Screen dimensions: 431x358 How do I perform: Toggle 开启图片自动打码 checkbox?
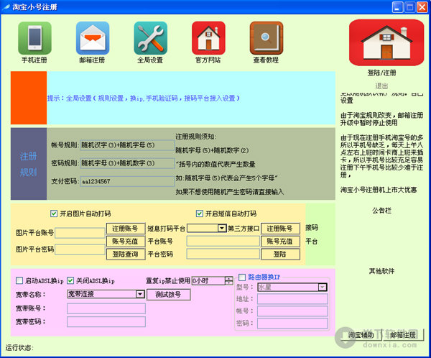coord(54,214)
